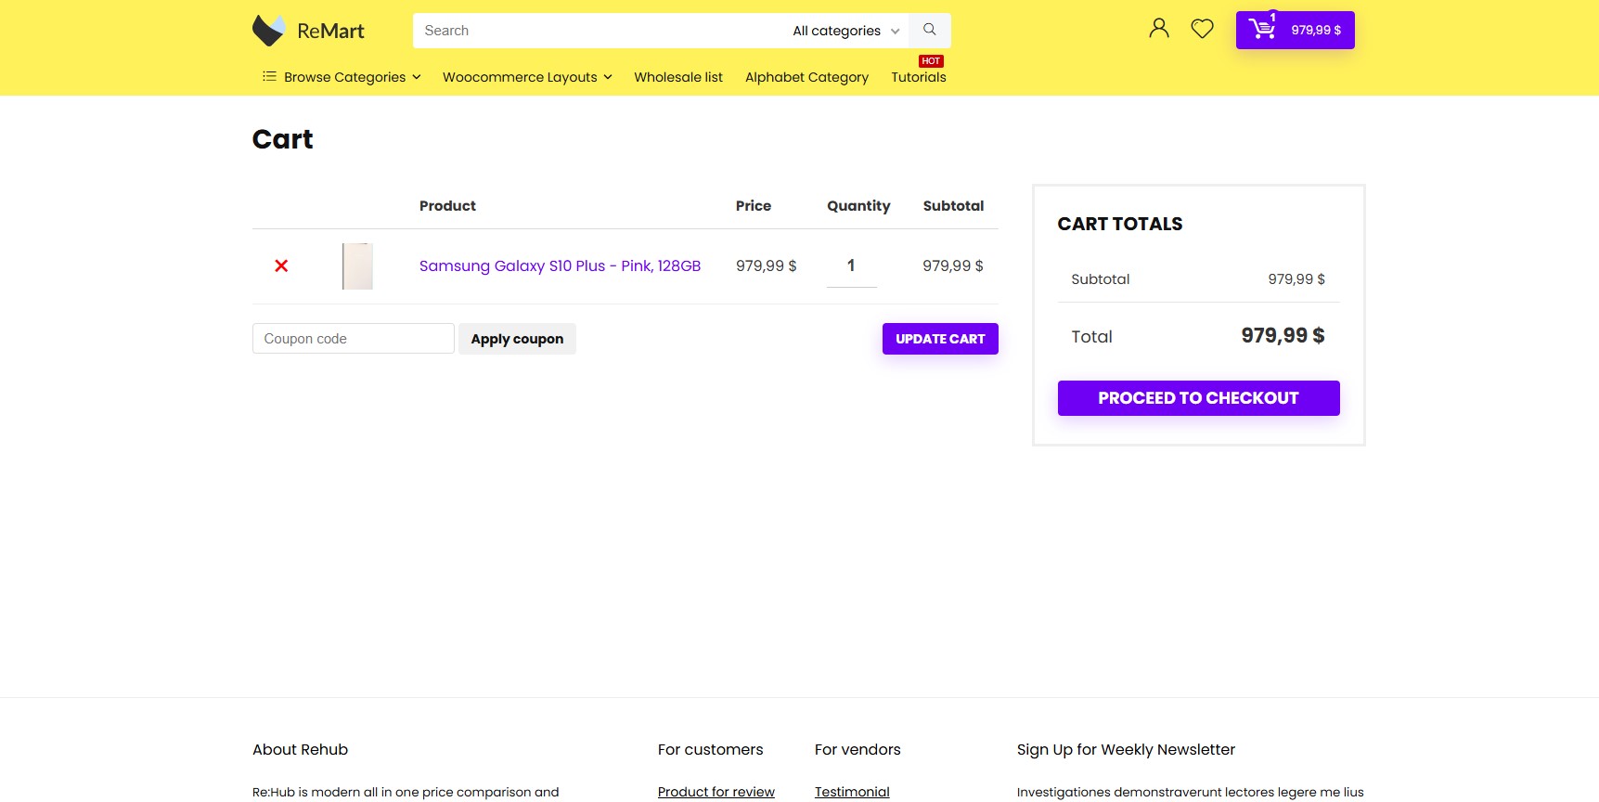Open the wishlist heart icon
Viewport: 1599px width, 802px height.
(1203, 29)
